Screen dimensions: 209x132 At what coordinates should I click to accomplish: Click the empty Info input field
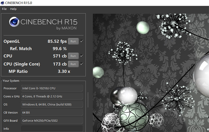pos(52,129)
